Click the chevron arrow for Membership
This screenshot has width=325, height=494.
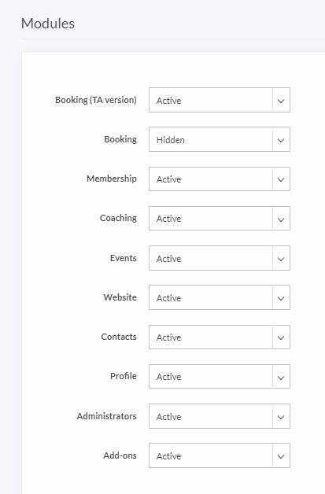[x=281, y=179]
